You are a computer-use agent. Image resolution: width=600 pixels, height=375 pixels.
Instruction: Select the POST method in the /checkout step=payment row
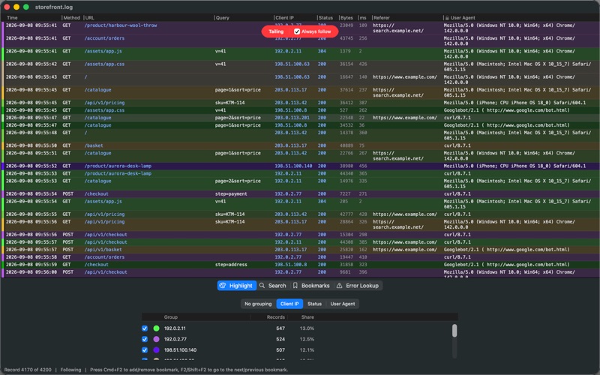(67, 194)
